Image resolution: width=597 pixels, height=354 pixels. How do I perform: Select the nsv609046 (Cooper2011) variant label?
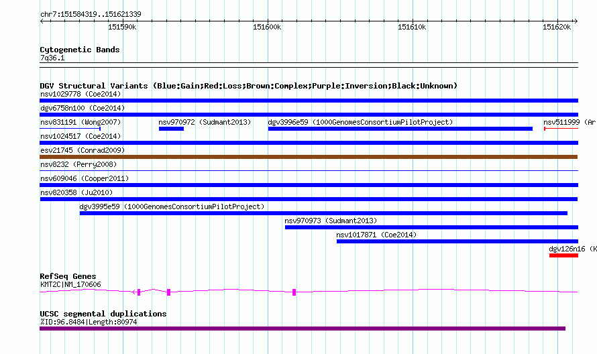click(x=85, y=178)
